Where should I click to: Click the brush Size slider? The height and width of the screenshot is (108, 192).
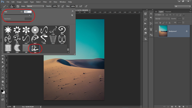pos(18,15)
